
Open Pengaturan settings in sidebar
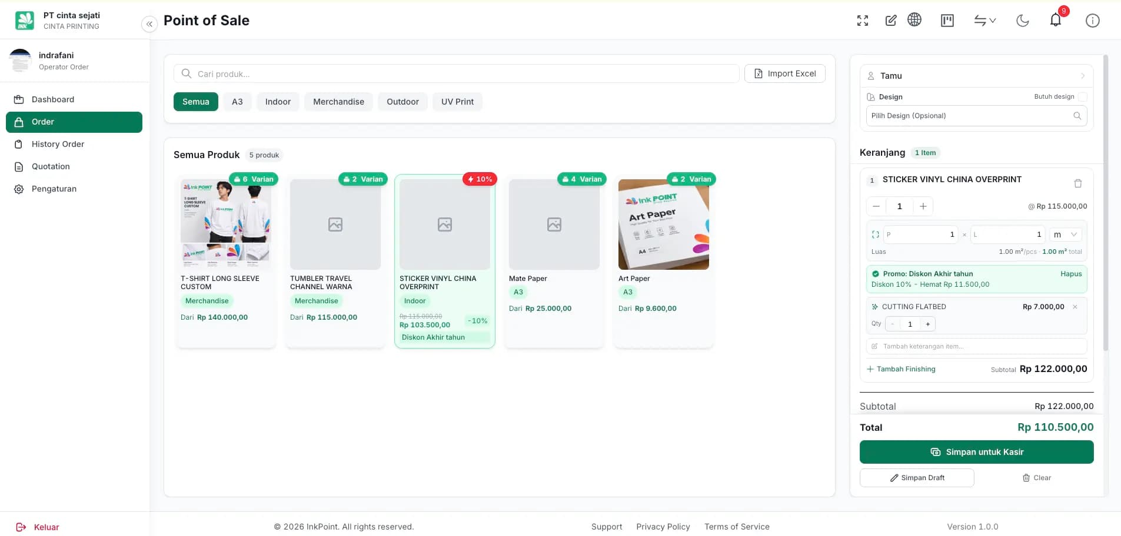point(74,189)
